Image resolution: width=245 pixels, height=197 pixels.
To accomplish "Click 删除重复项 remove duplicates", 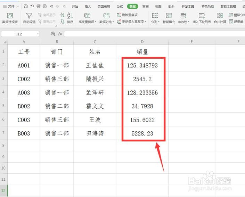I will click(x=127, y=15).
